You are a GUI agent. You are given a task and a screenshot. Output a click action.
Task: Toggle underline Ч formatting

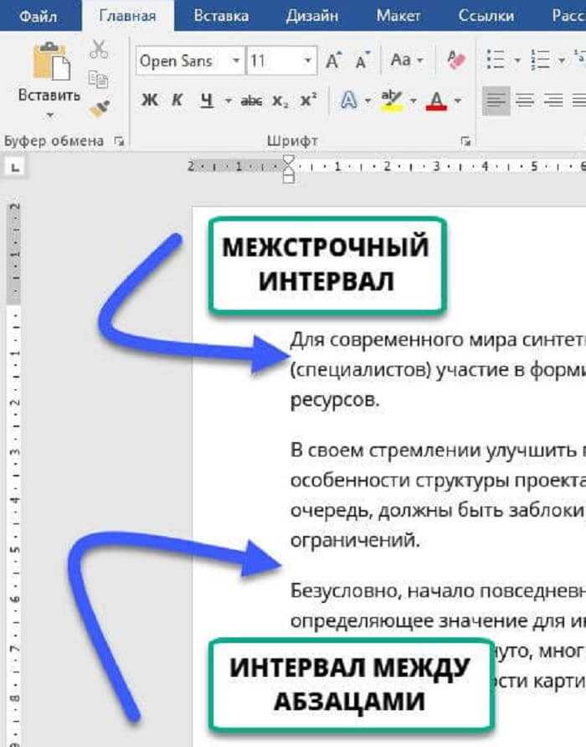(206, 100)
